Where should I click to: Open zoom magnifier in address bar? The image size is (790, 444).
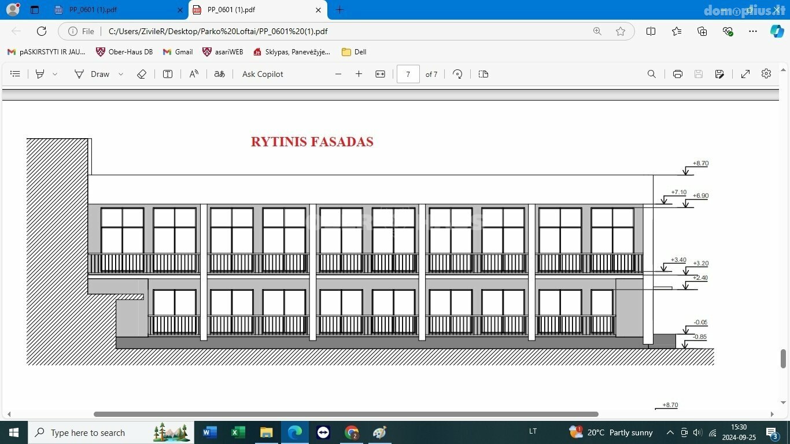click(597, 31)
